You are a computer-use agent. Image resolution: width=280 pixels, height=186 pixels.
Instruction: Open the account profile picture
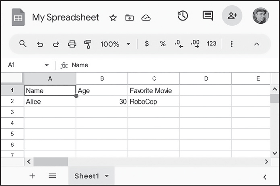pos(261,16)
